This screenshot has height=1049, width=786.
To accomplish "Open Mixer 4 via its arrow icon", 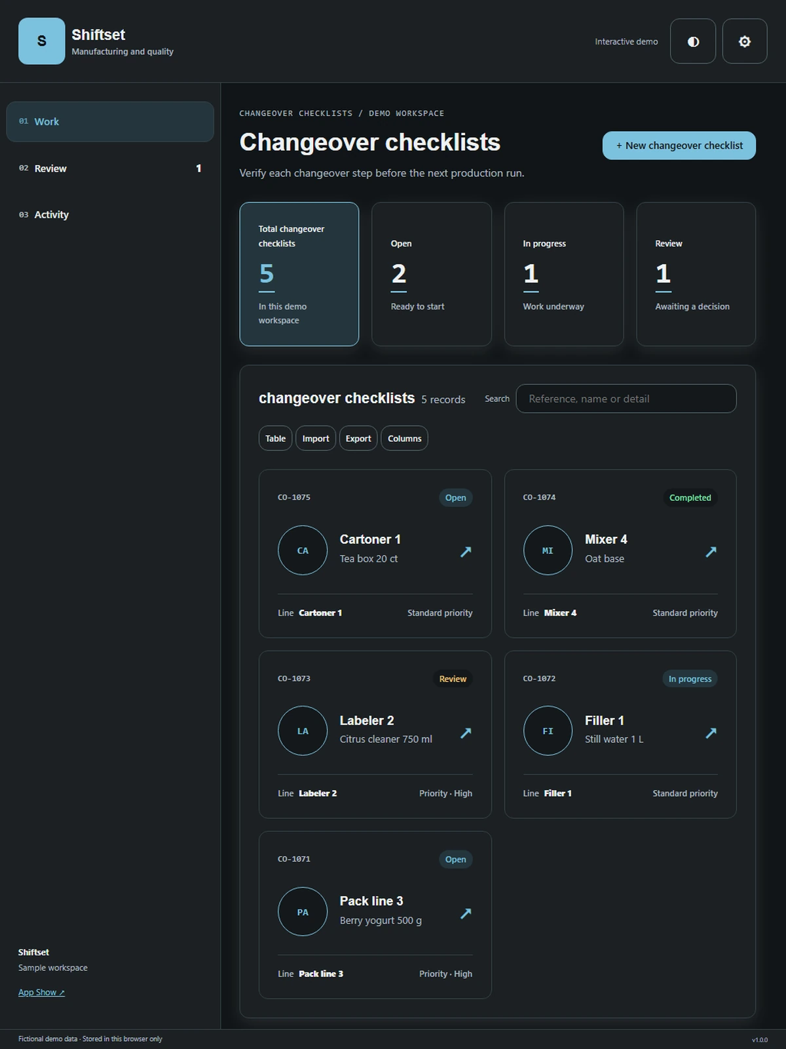I will pyautogui.click(x=711, y=551).
